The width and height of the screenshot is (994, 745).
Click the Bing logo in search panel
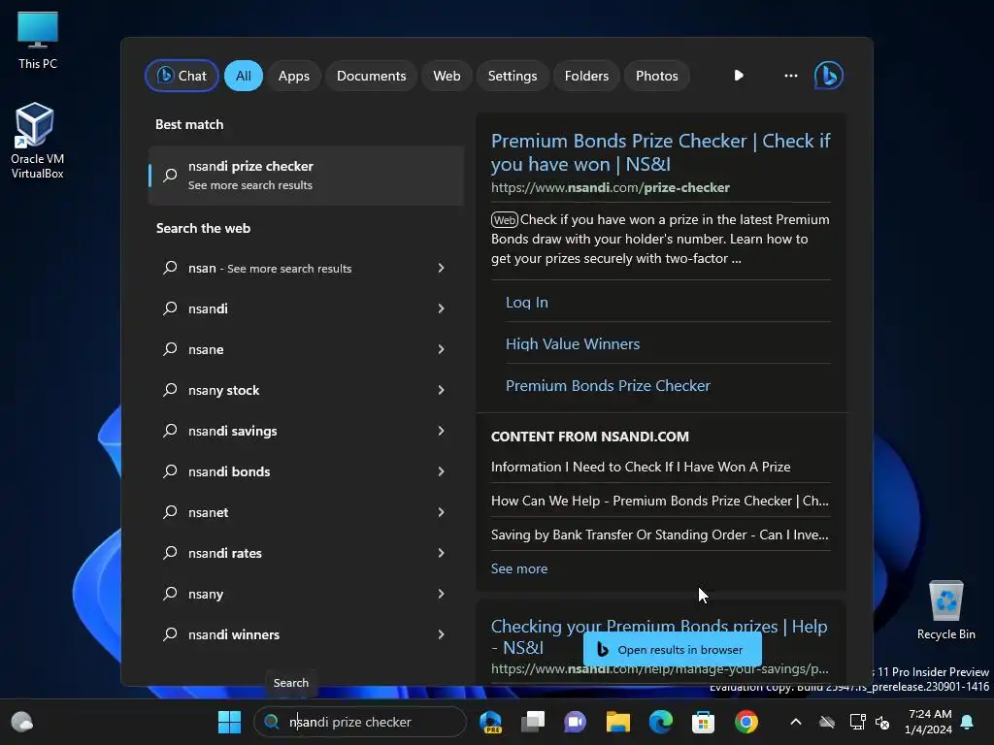[829, 76]
